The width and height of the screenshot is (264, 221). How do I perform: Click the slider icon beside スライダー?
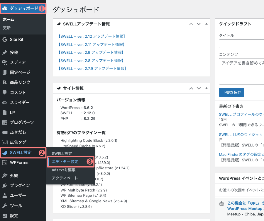(5, 102)
